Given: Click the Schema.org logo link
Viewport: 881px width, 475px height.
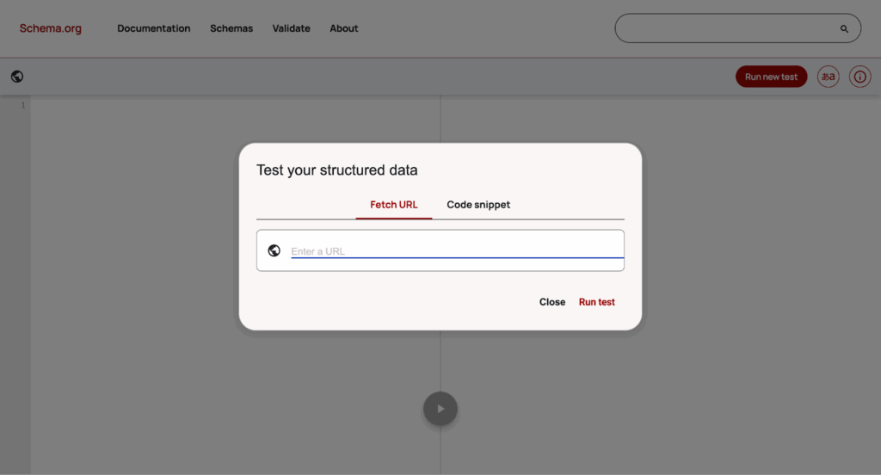Looking at the screenshot, I should [x=51, y=28].
